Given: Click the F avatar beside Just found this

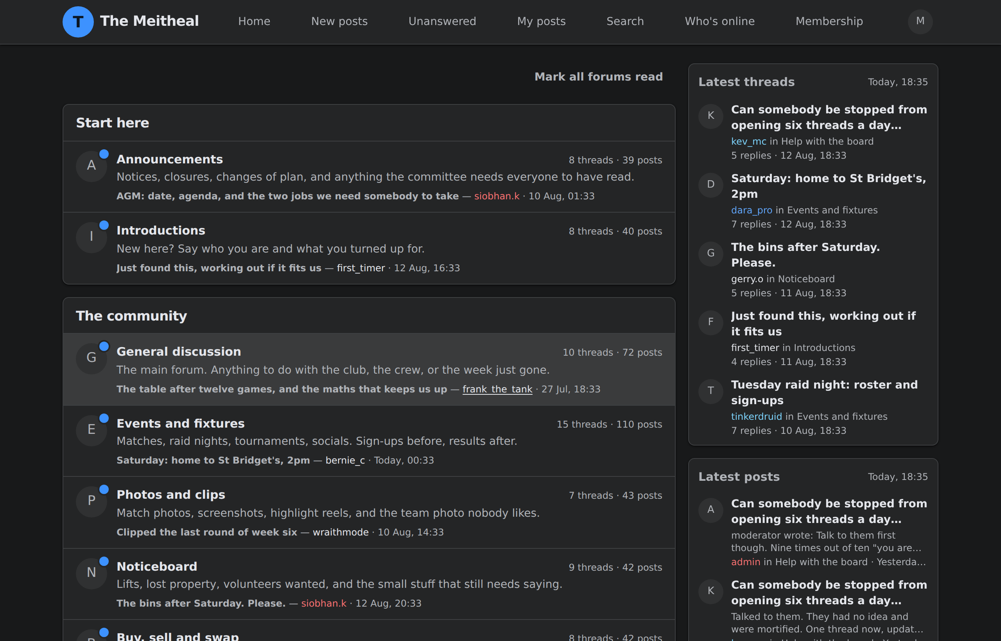Looking at the screenshot, I should 711,322.
